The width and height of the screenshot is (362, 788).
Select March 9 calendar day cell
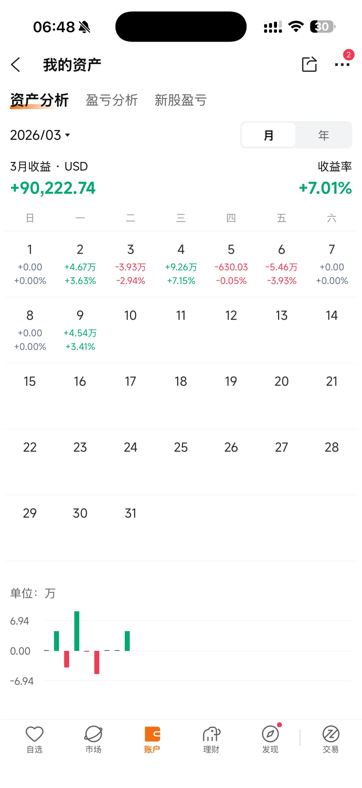tap(80, 330)
